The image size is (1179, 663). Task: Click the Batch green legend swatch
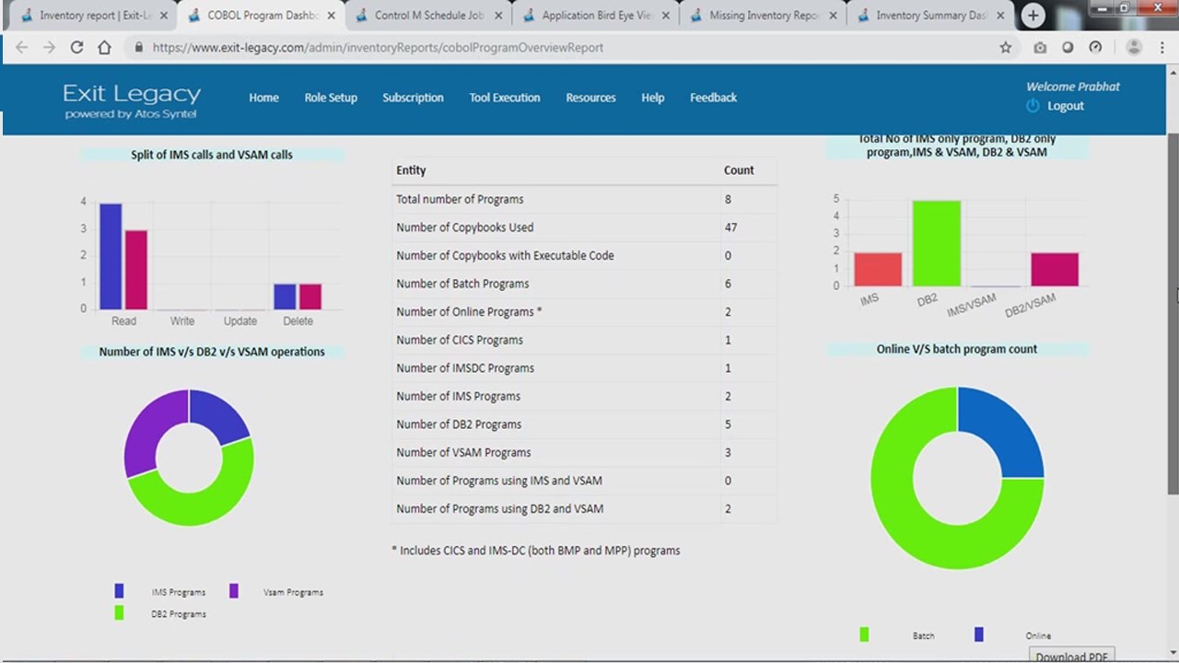[864, 634]
